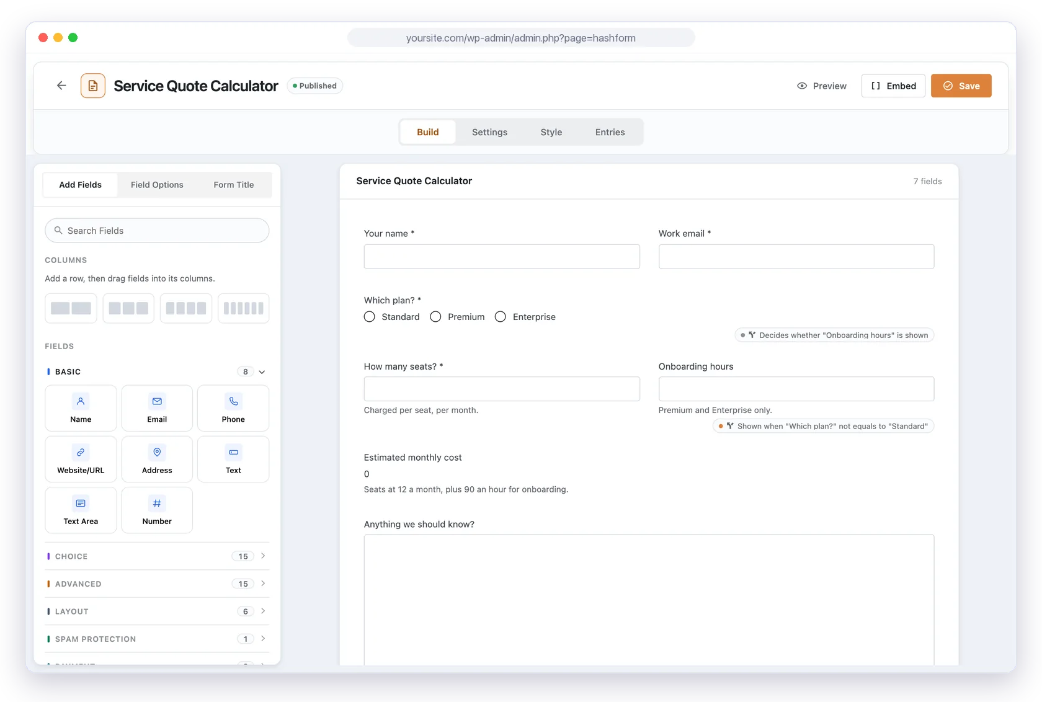
Task: Add a Number field
Action: click(x=157, y=510)
